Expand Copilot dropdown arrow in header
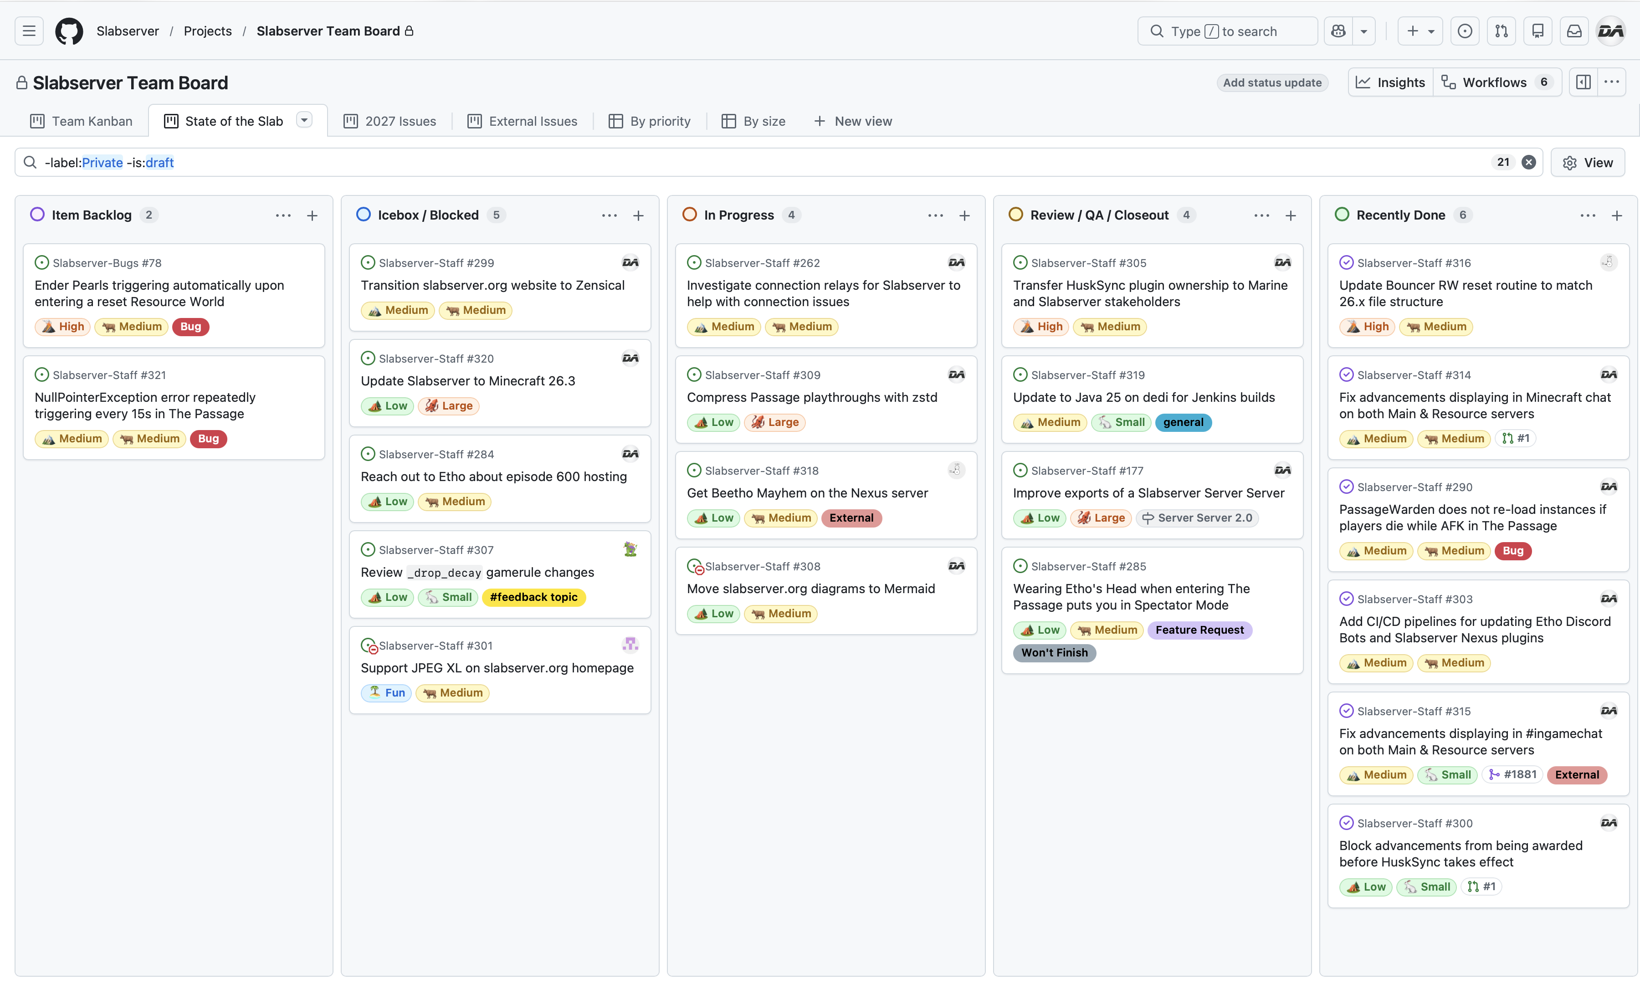 pyautogui.click(x=1363, y=31)
